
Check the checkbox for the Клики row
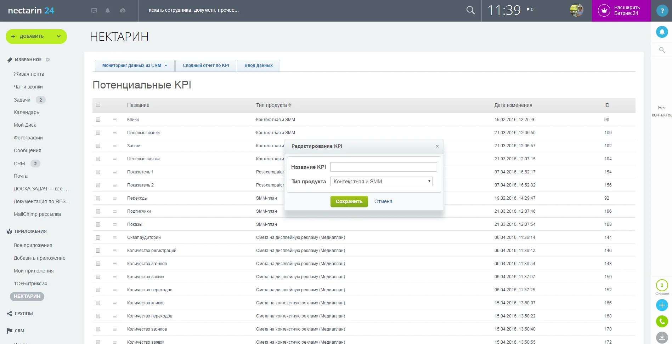(x=98, y=120)
